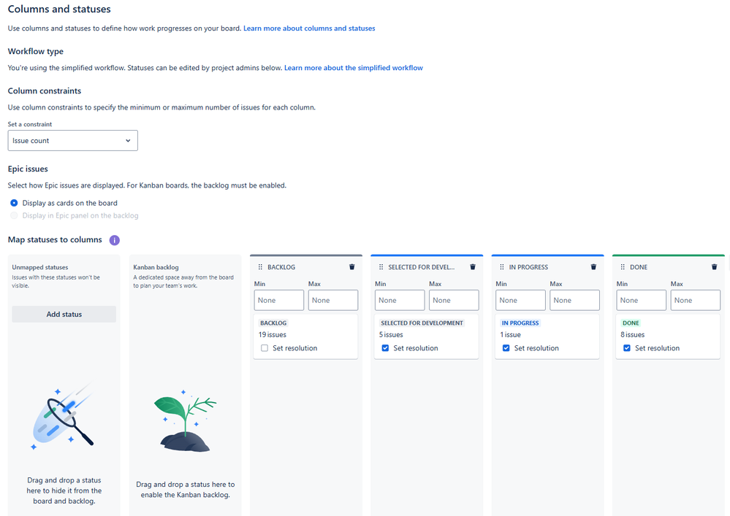Screen dimensions: 730x516
Task: Select the IN PROGRESS status card
Action: pyautogui.click(x=547, y=336)
